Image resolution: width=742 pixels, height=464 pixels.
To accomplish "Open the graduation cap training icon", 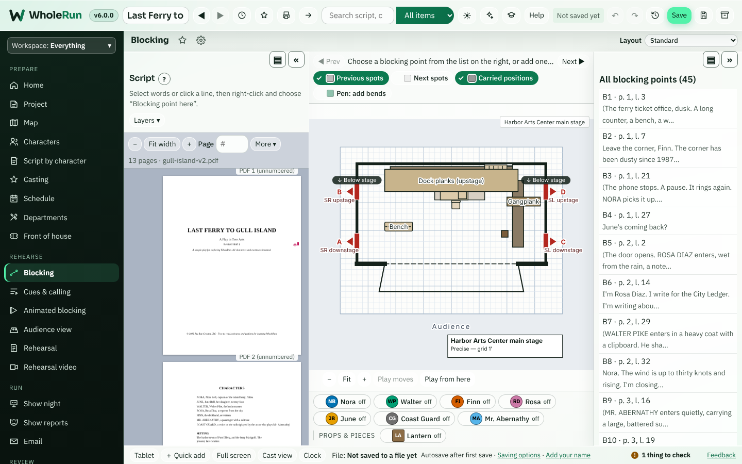I will coord(512,15).
